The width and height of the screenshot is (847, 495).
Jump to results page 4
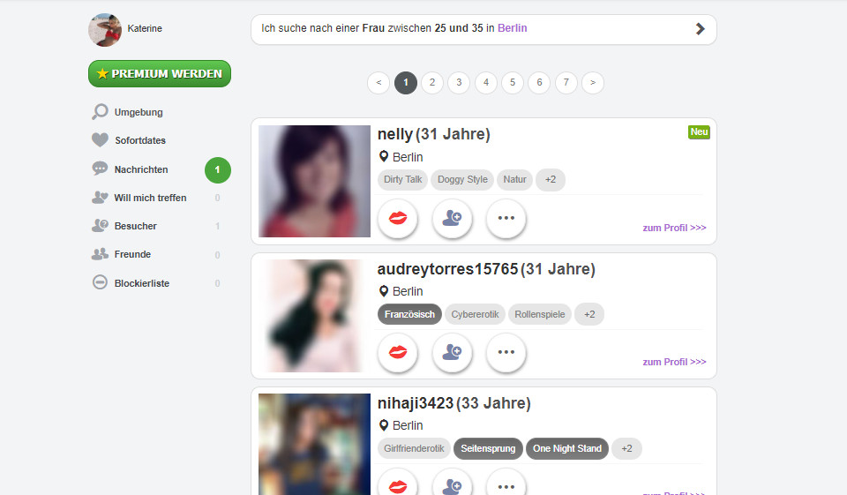point(485,83)
